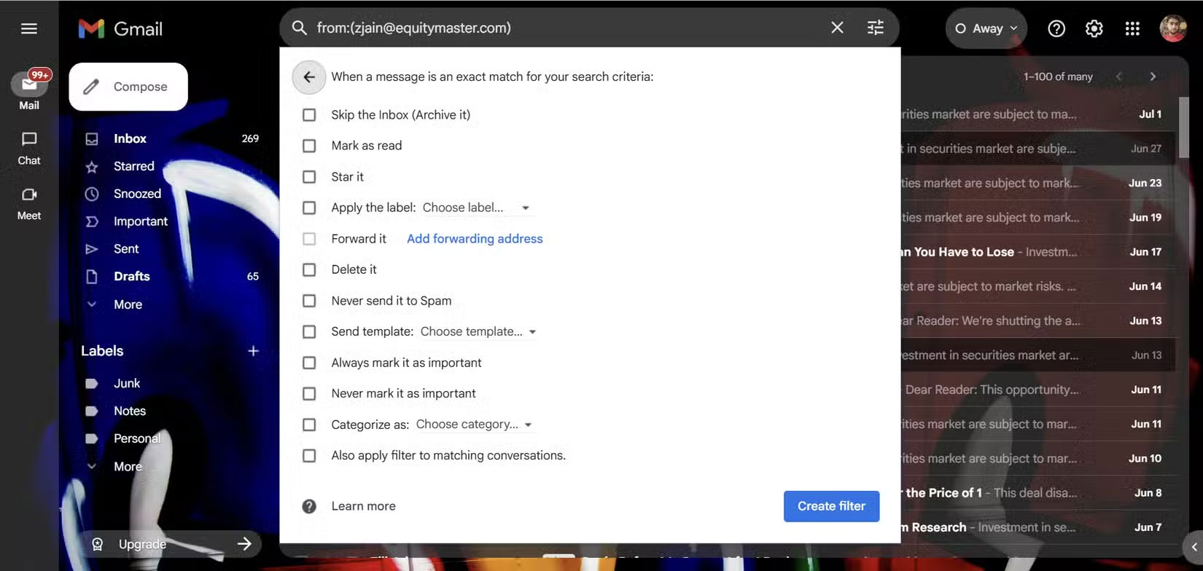
Task: Add a new label with plus icon
Action: click(253, 351)
